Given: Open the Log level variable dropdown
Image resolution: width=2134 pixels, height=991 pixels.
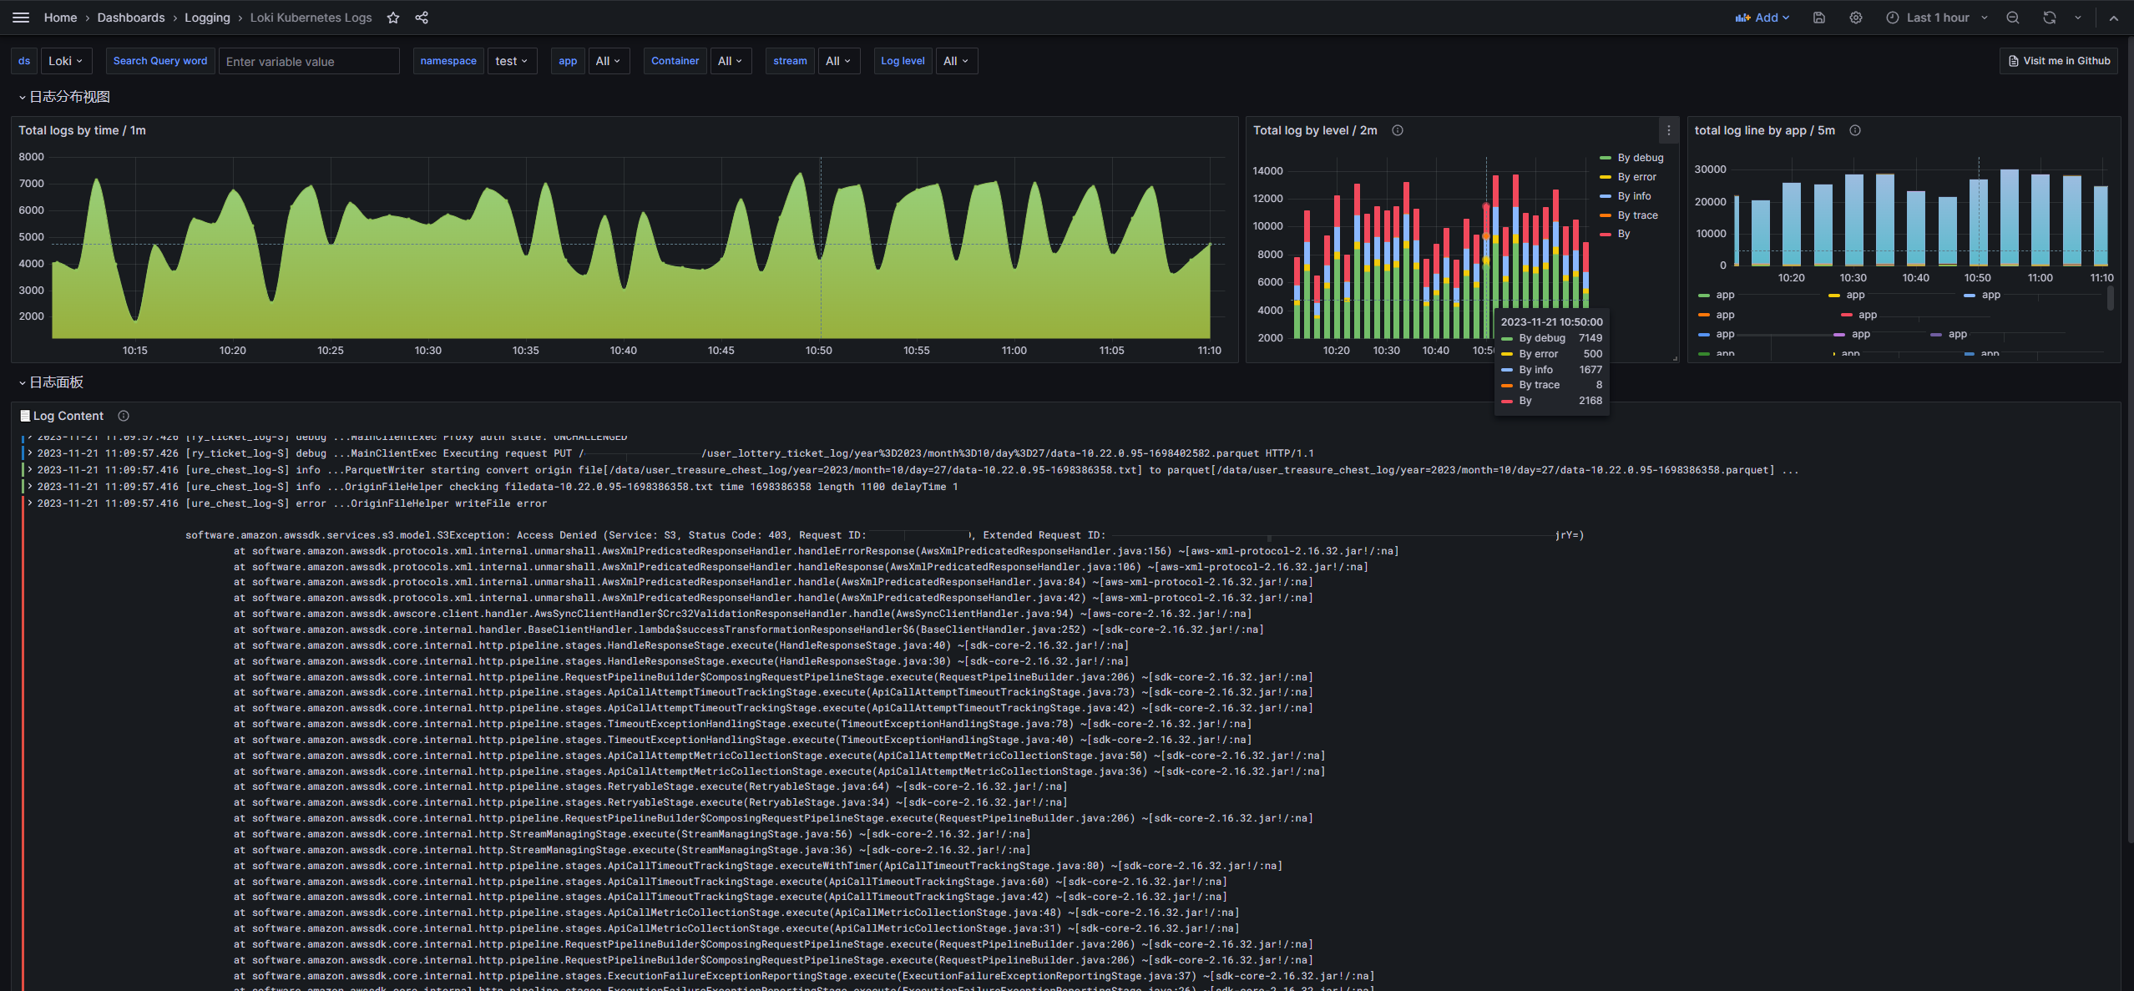Looking at the screenshot, I should tap(956, 61).
